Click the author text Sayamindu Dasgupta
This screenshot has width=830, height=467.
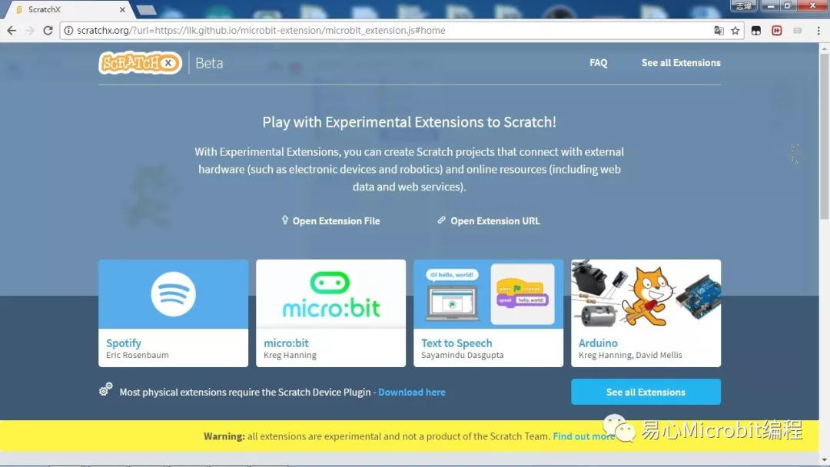point(462,356)
